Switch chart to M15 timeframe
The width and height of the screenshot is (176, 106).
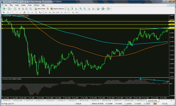tap(54, 12)
